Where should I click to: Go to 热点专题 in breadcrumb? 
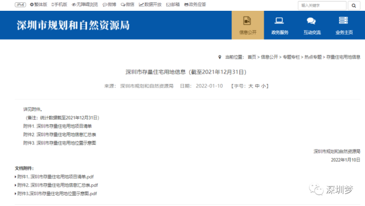pyautogui.click(x=313, y=57)
